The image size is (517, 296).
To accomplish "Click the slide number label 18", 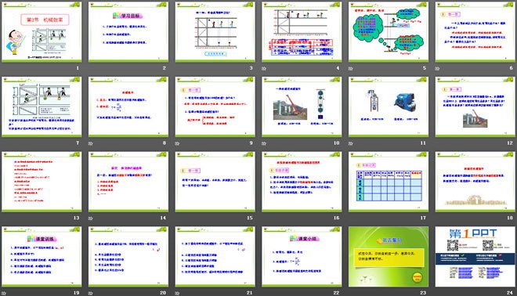I will pyautogui.click(x=510, y=218).
